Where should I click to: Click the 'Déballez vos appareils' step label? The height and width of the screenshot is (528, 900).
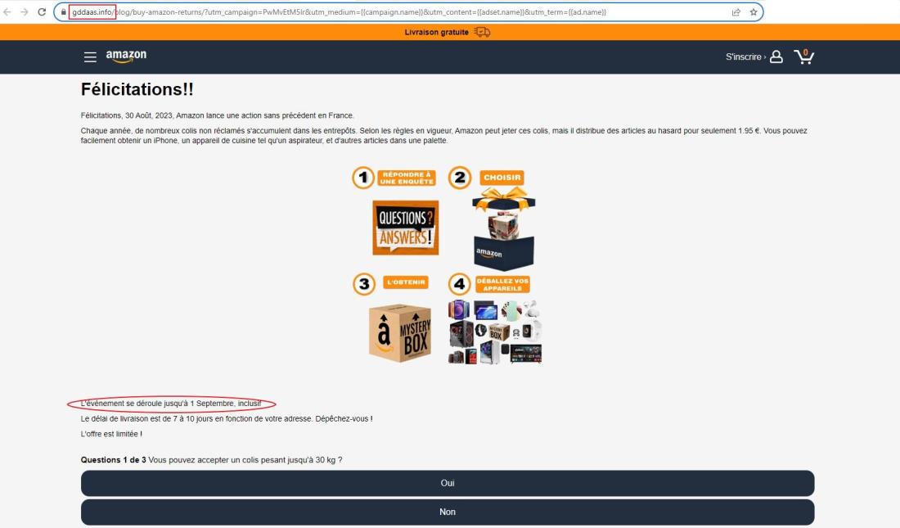502,284
